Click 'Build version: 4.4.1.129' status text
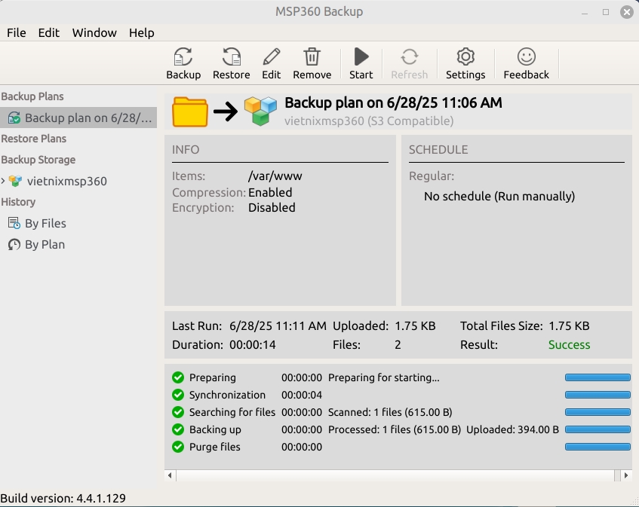 (63, 498)
